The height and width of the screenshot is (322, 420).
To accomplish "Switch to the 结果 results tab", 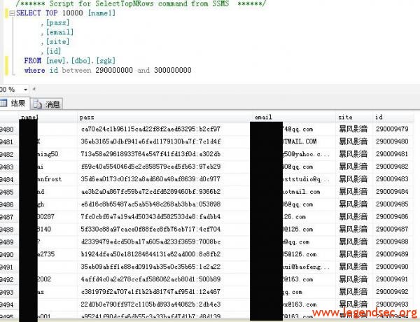I will click(x=14, y=104).
